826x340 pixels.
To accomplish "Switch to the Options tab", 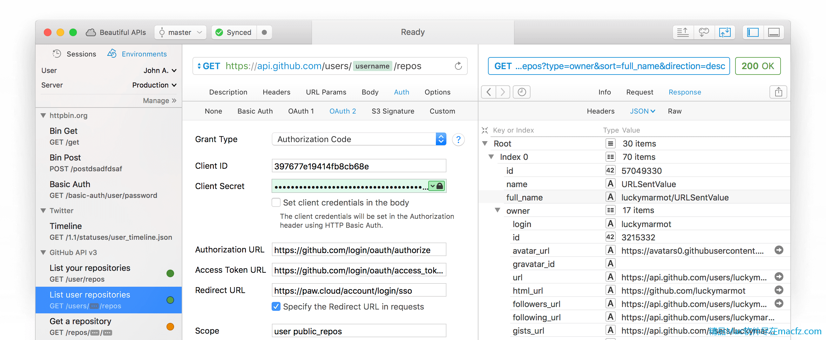I will 437,92.
